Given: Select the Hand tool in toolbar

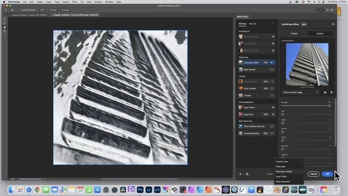Looking at the screenshot, I should click(x=4, y=27).
